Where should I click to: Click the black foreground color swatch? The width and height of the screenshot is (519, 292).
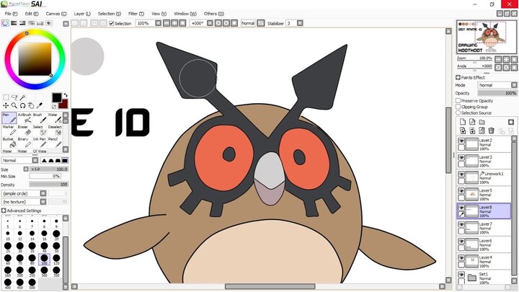(57, 97)
